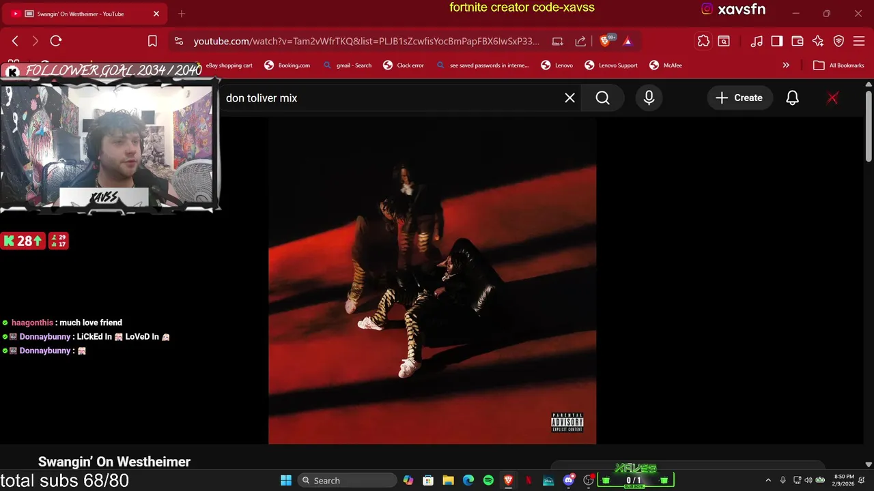
Task: Open the volume tray icon
Action: [808, 481]
